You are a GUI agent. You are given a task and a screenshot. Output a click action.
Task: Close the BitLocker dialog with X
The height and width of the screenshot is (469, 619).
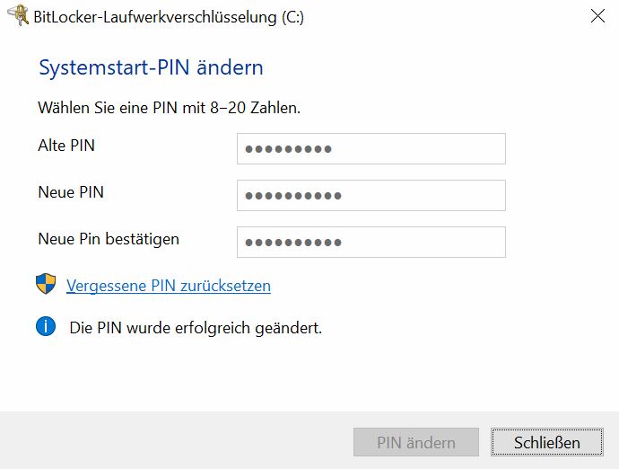(597, 16)
